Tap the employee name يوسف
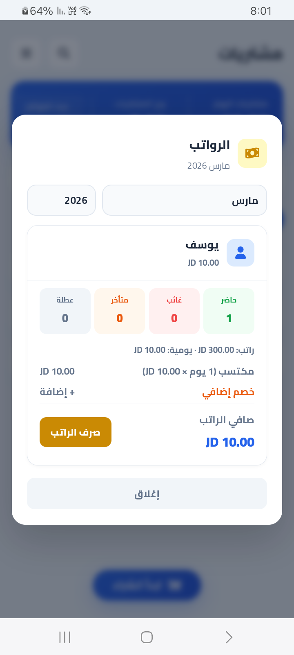Screen dimensions: 294x655 click(203, 245)
